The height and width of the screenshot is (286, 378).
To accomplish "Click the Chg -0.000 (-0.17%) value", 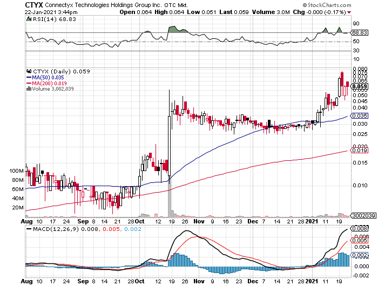I will coord(320,12).
